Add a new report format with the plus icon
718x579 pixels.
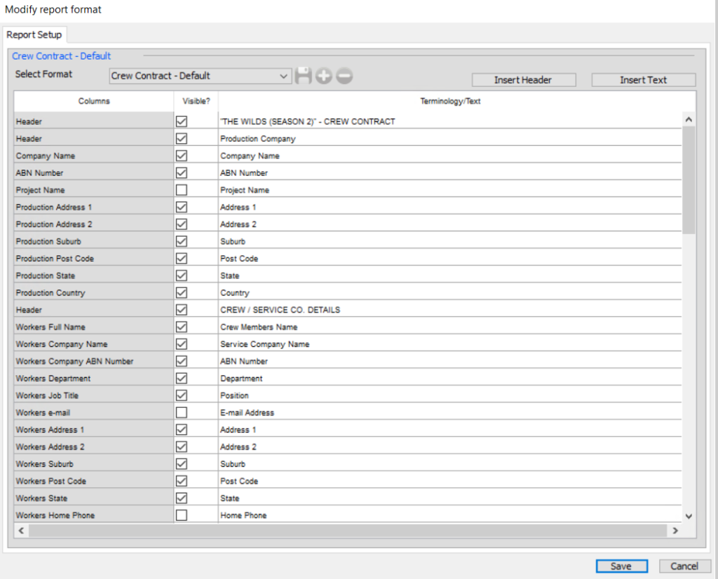pyautogui.click(x=324, y=76)
